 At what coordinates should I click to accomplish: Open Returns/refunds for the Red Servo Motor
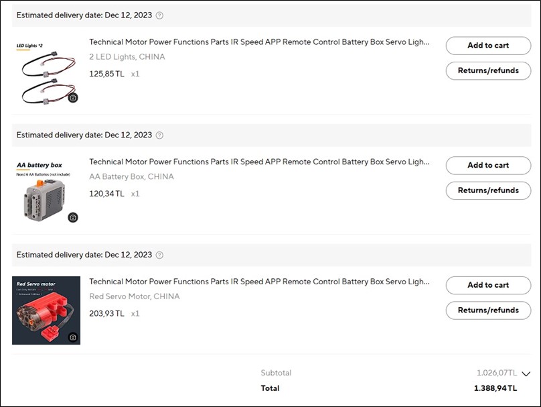coord(488,310)
